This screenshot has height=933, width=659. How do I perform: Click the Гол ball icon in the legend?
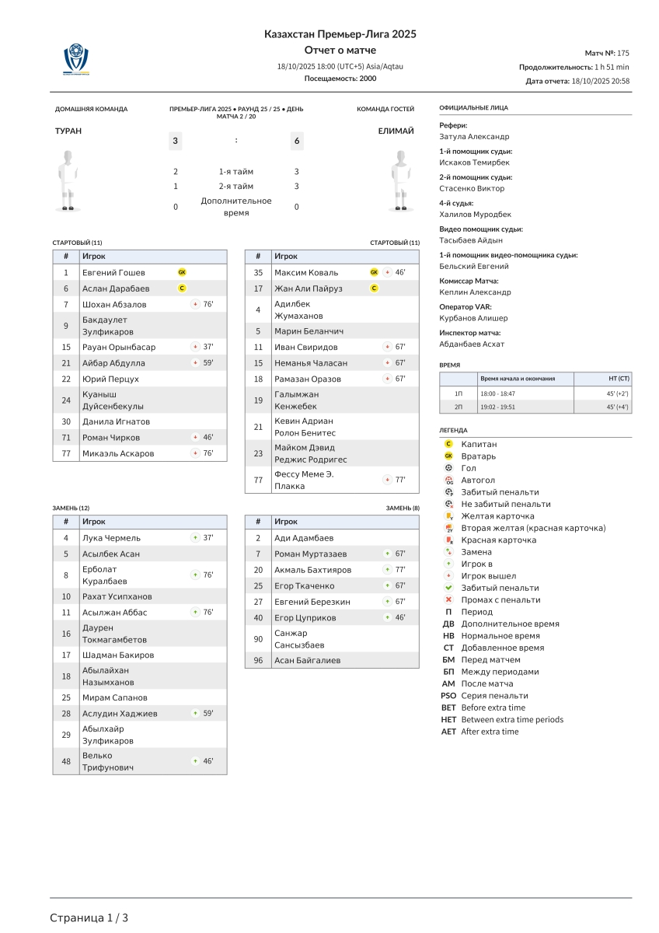[x=448, y=468]
